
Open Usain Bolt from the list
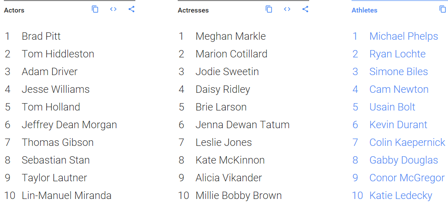pos(392,107)
